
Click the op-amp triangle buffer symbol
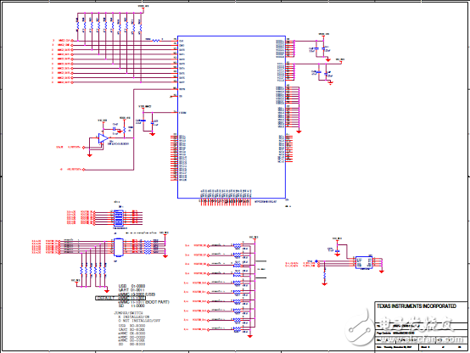click(x=104, y=138)
